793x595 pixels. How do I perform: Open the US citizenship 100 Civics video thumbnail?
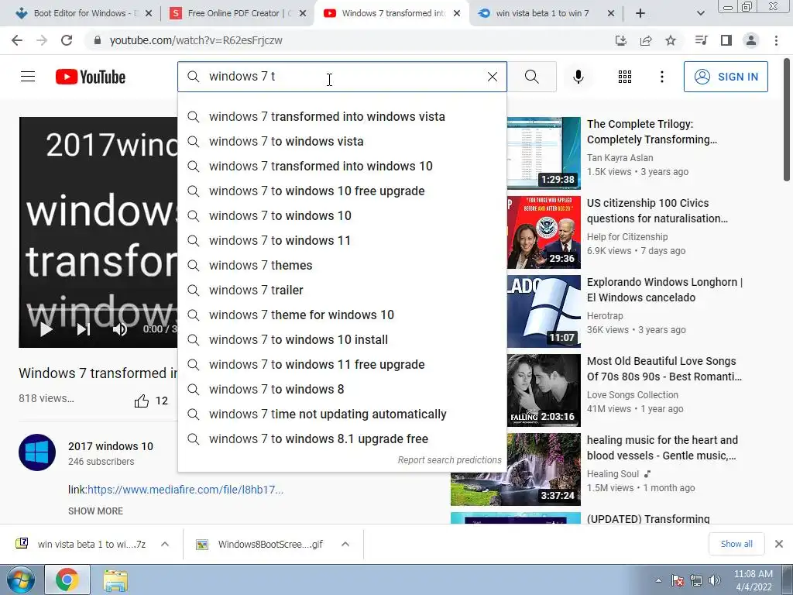(x=544, y=232)
